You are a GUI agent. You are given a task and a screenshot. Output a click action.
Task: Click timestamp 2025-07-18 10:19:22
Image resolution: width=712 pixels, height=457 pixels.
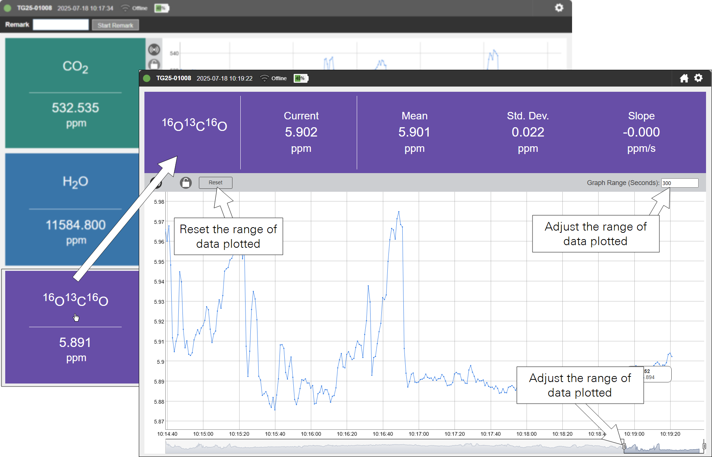(225, 78)
